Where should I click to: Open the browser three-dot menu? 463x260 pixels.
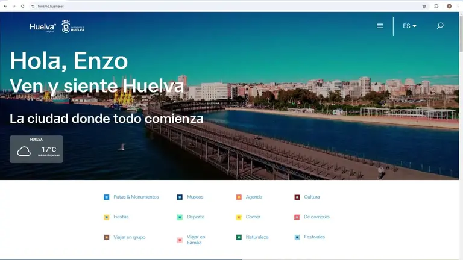458,6
